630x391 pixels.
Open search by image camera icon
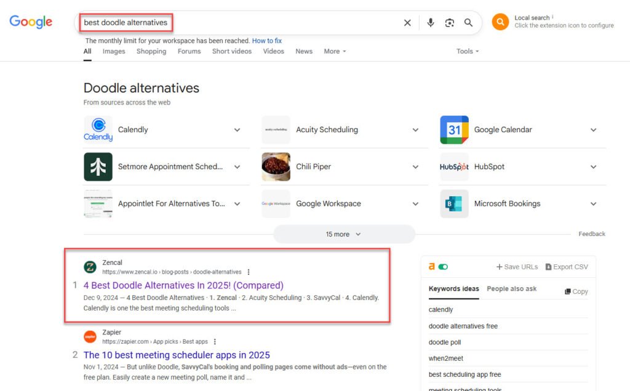pos(450,23)
